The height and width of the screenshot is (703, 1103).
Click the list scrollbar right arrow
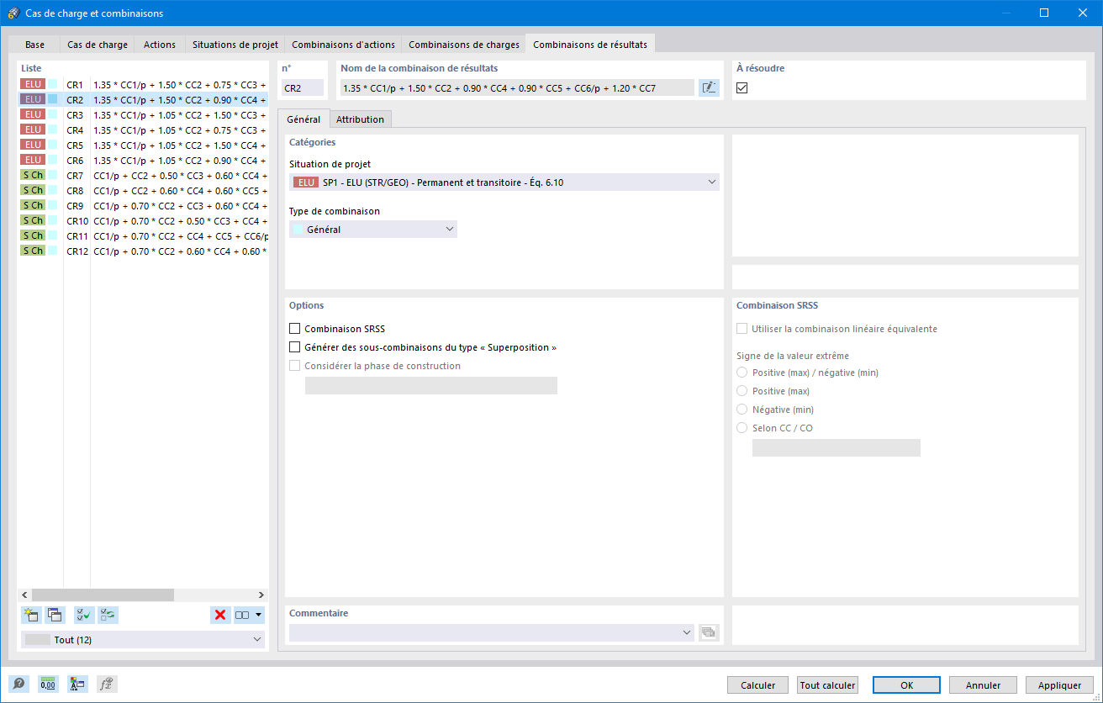[261, 595]
